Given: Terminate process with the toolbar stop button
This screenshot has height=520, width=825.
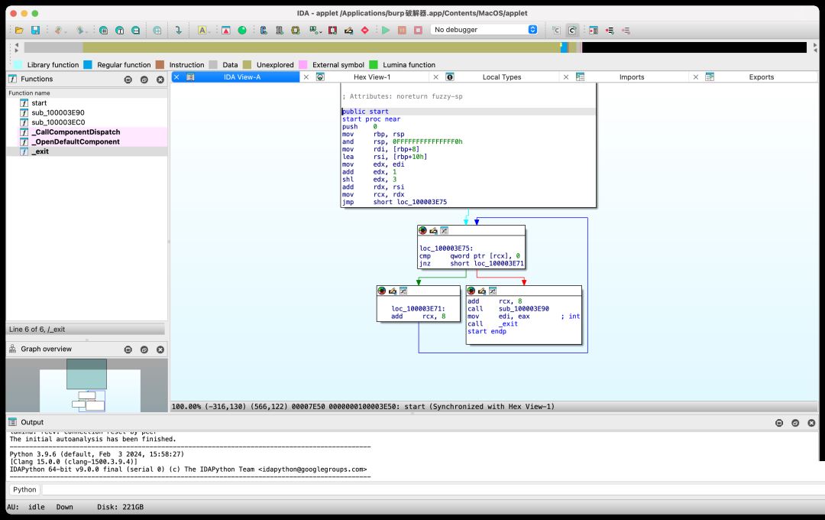Looking at the screenshot, I should tap(419, 30).
